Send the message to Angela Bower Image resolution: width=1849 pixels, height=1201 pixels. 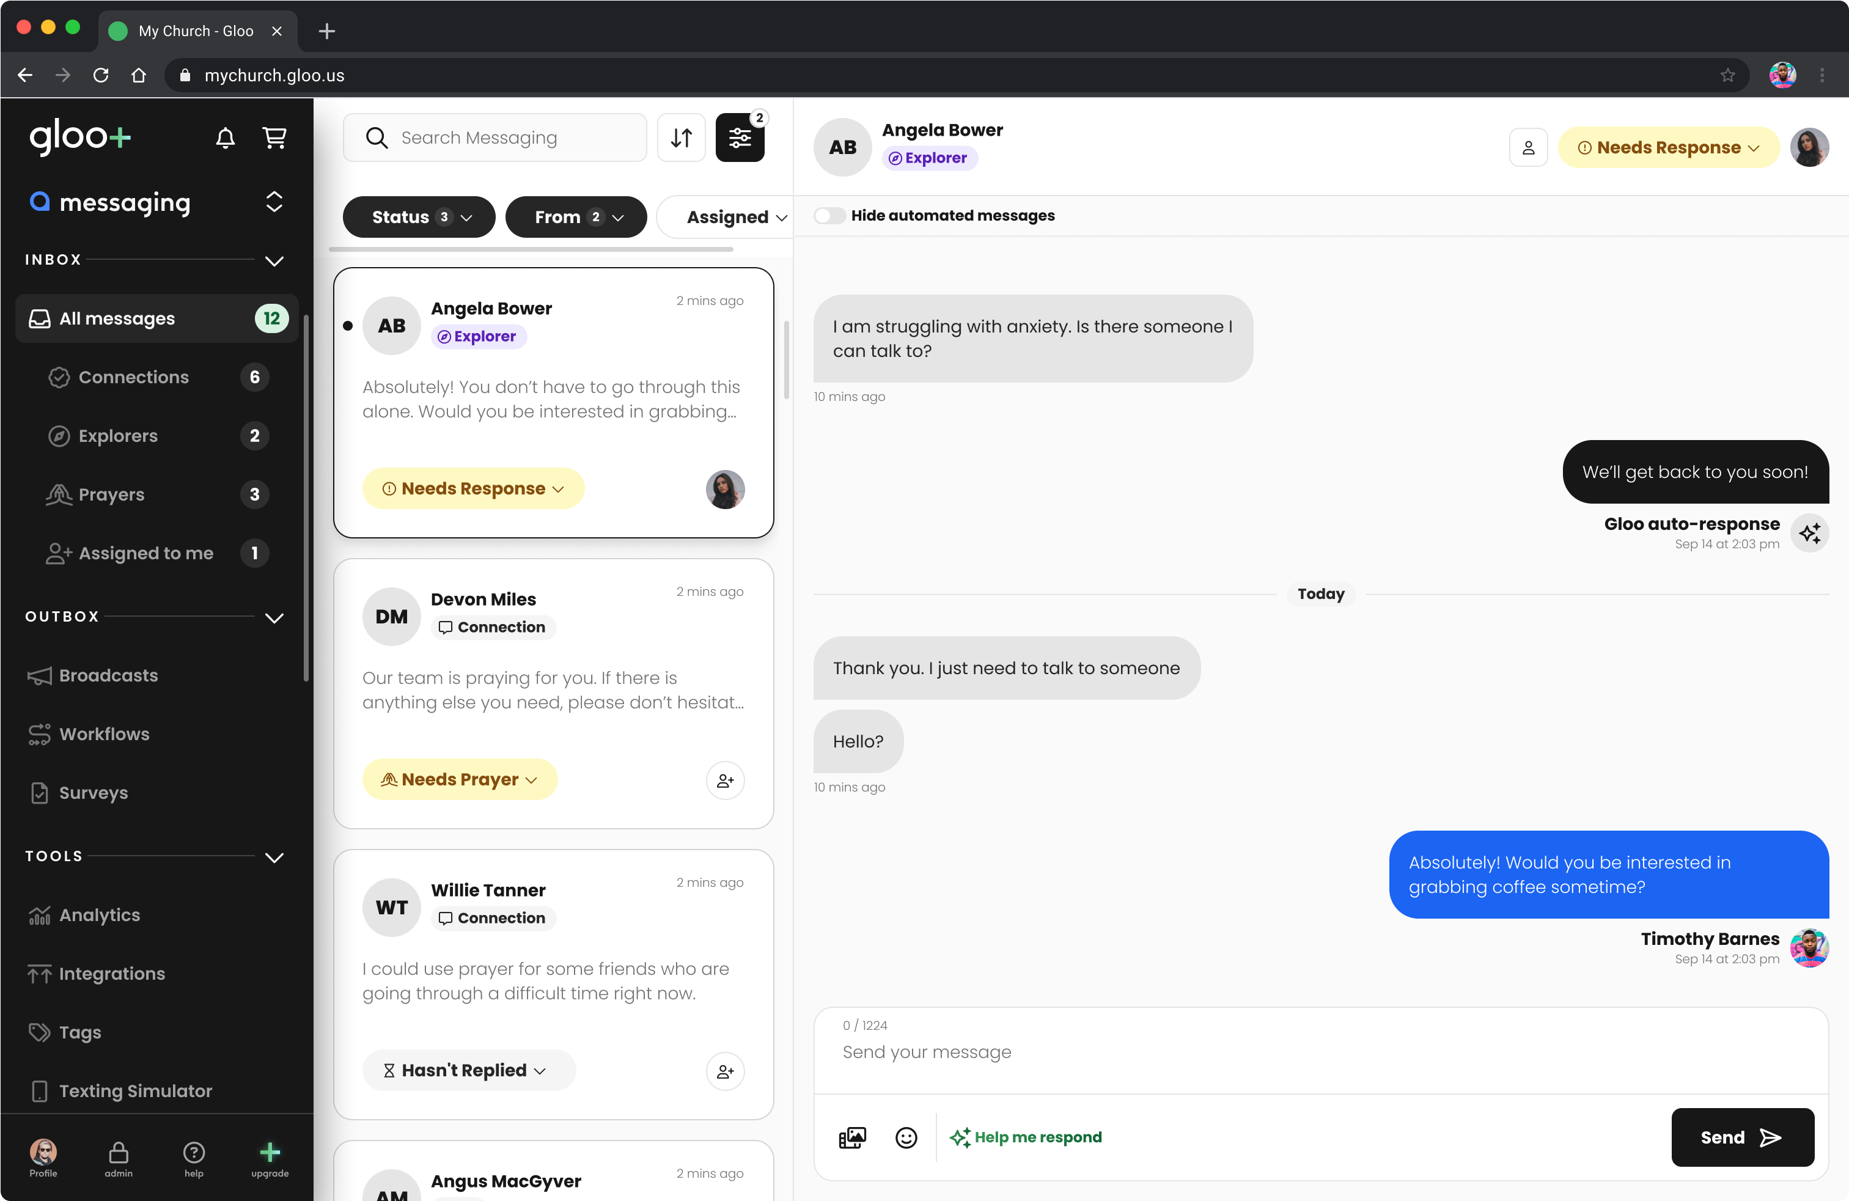[1743, 1137]
